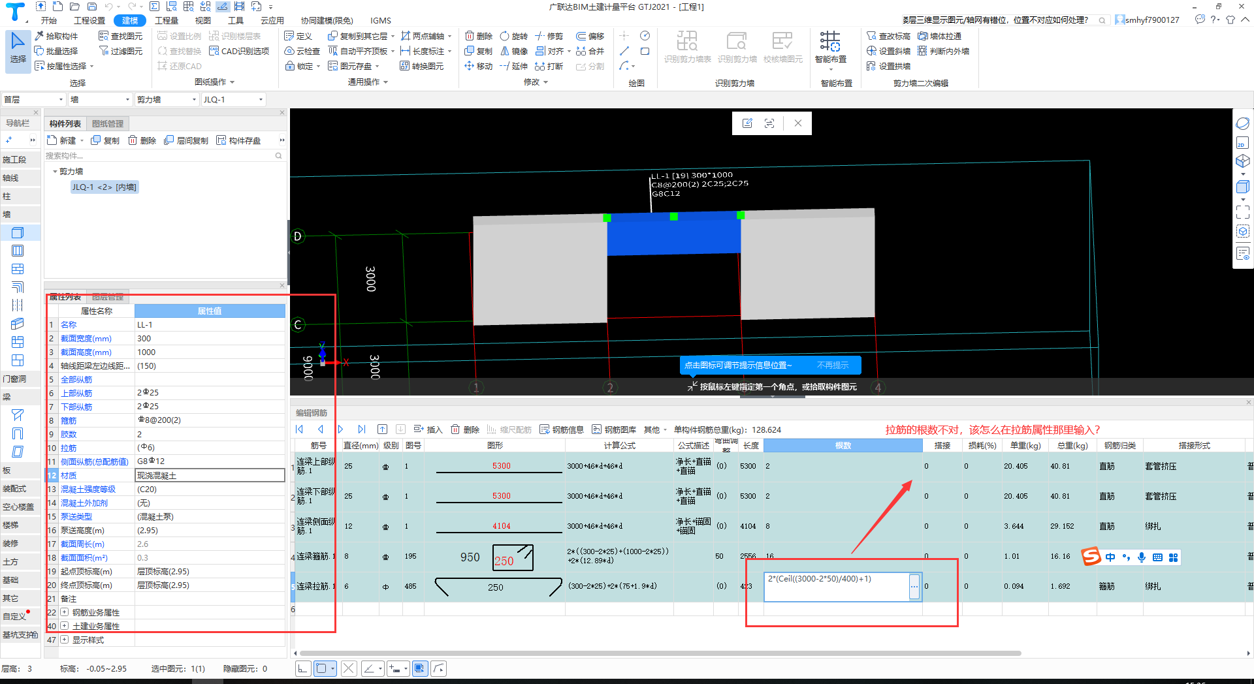This screenshot has width=1254, height=684.
Task: Click 查找图元 tool
Action: pos(120,36)
